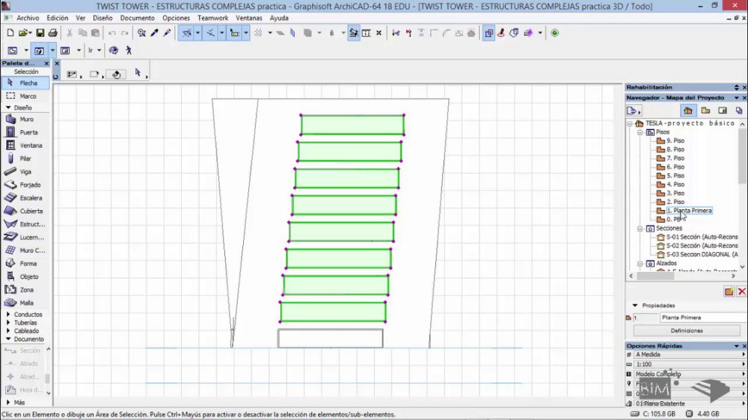Click the green circle icon in toolbar
The image size is (748, 420).
554,33
